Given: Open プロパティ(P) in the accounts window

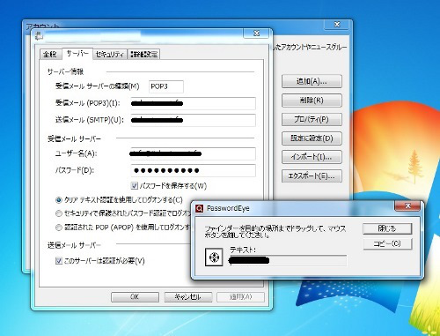Looking at the screenshot, I should pos(312,119).
